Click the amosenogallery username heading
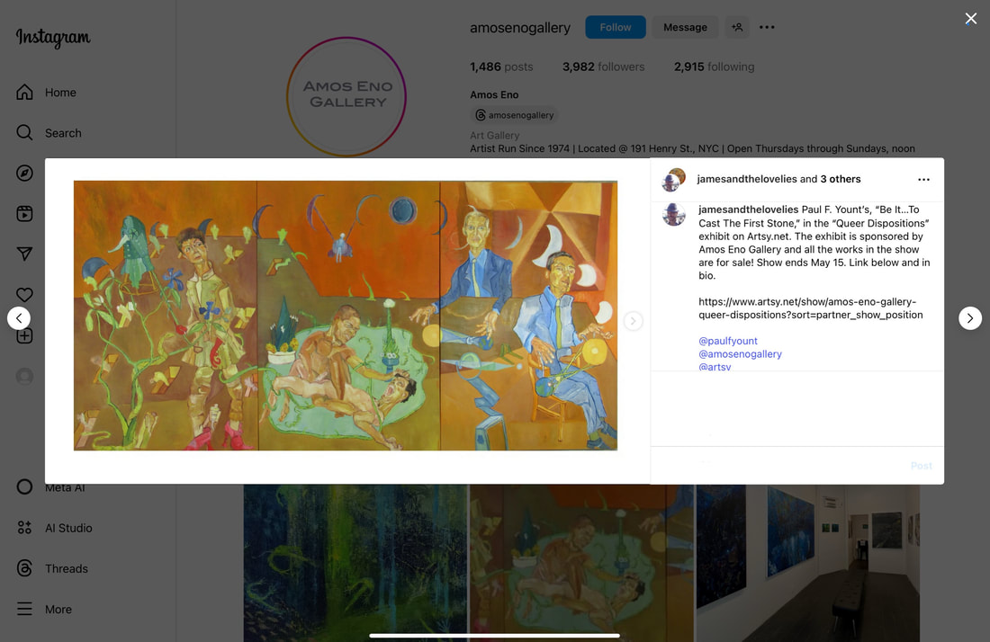This screenshot has width=990, height=642. (520, 28)
